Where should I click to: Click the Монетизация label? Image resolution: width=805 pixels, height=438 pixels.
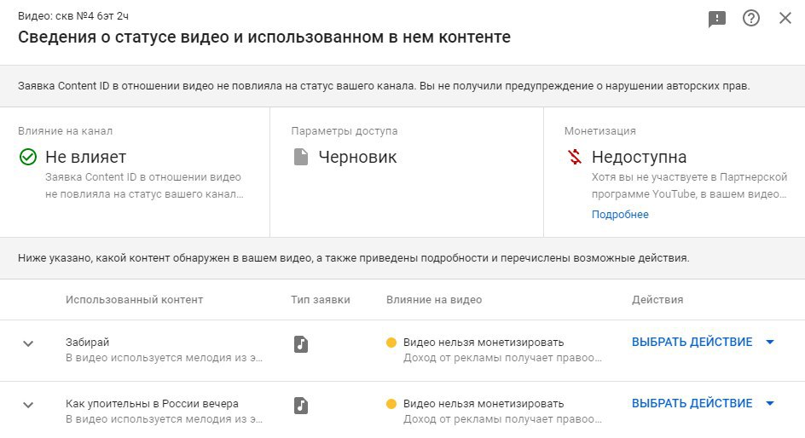[600, 131]
